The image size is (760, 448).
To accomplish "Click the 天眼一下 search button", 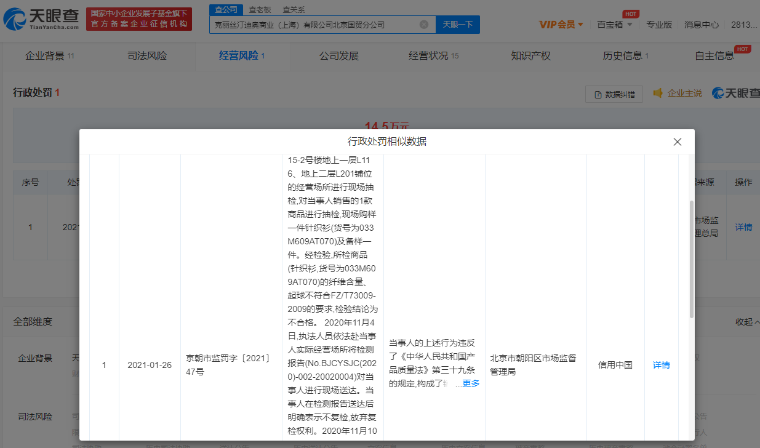I will 458,25.
